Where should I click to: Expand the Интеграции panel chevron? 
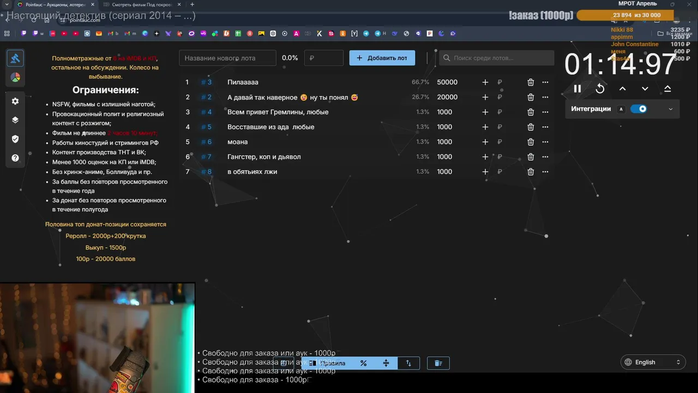pyautogui.click(x=670, y=109)
